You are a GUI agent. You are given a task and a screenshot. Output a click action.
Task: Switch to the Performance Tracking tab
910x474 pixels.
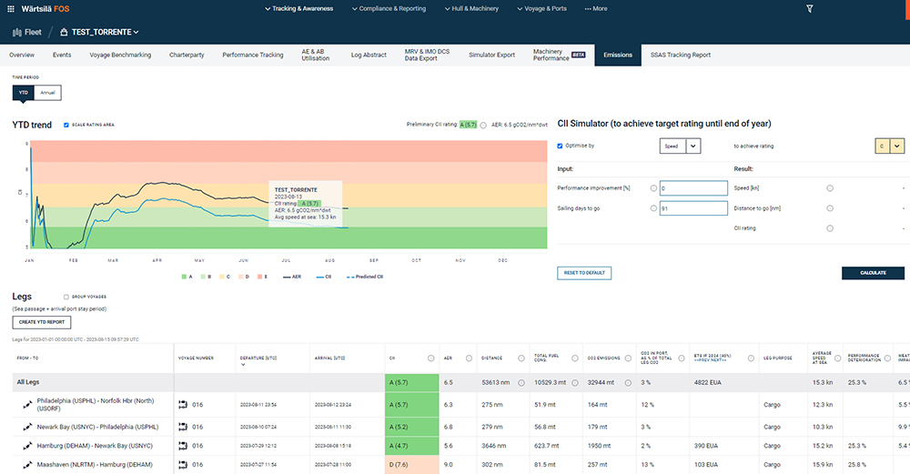point(252,55)
